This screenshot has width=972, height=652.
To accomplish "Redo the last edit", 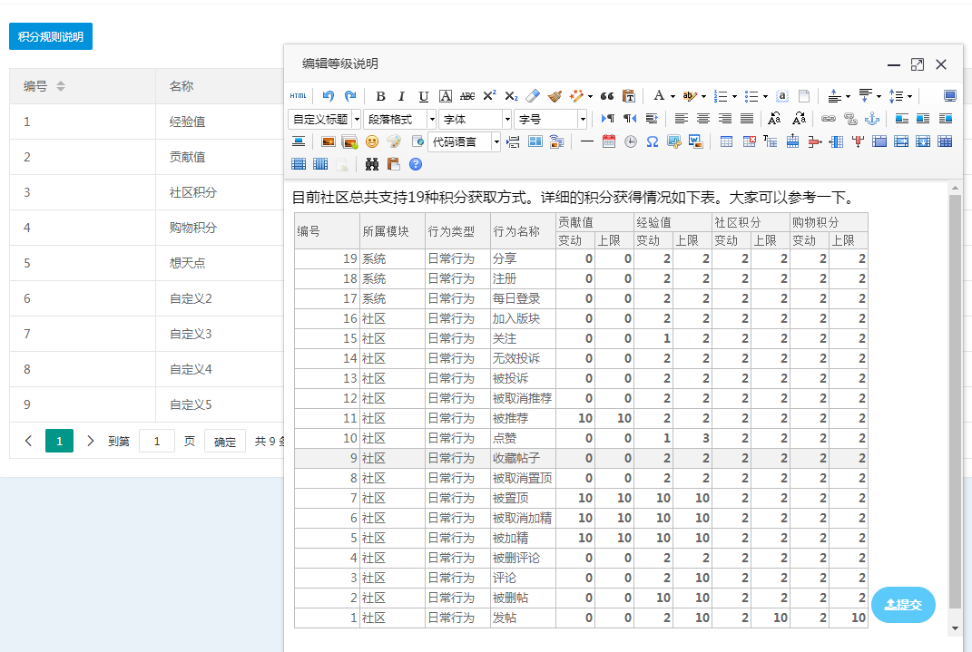I will pos(350,96).
